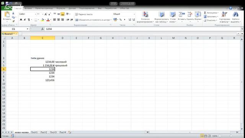Open Условное форматирование (conditional formatting)
Viewport: 245px width, 138px height.
coord(145,17)
